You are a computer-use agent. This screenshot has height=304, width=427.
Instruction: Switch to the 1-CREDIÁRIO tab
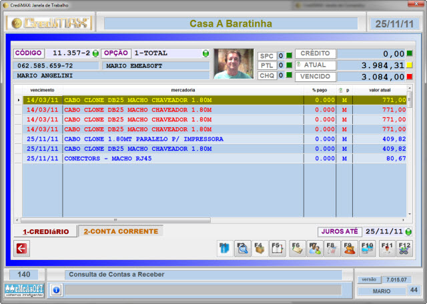[x=45, y=232]
